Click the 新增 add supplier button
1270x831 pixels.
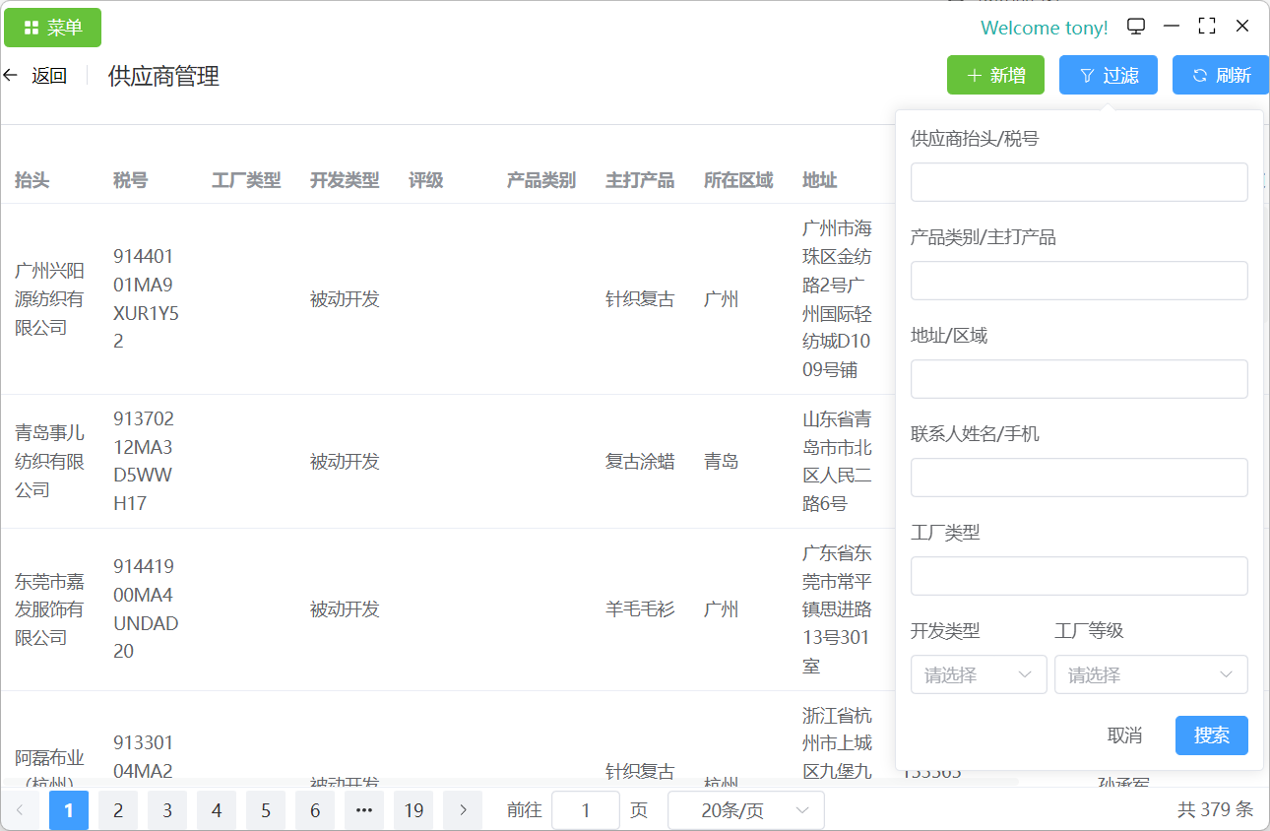995,76
